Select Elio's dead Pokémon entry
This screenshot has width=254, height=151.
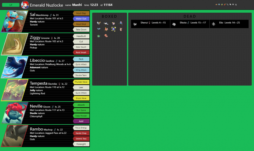click(229, 24)
